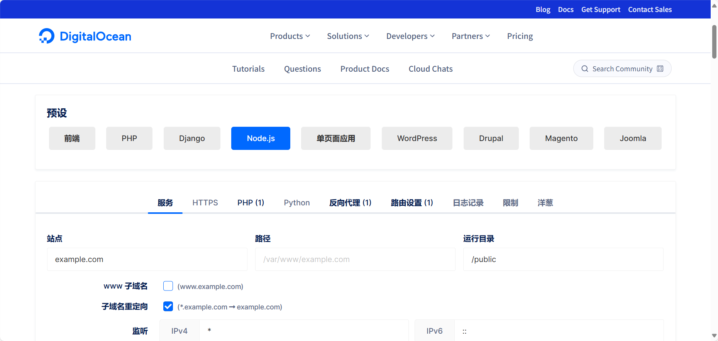Image resolution: width=718 pixels, height=341 pixels.
Task: Select the Drupal preset
Action: 491,138
